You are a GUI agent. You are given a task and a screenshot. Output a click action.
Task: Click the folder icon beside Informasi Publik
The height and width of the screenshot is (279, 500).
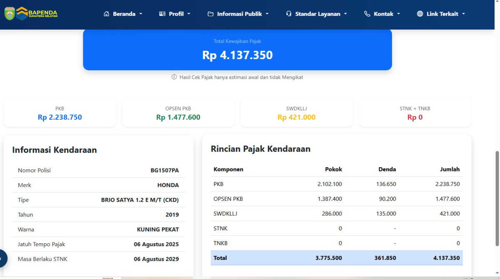[210, 14]
